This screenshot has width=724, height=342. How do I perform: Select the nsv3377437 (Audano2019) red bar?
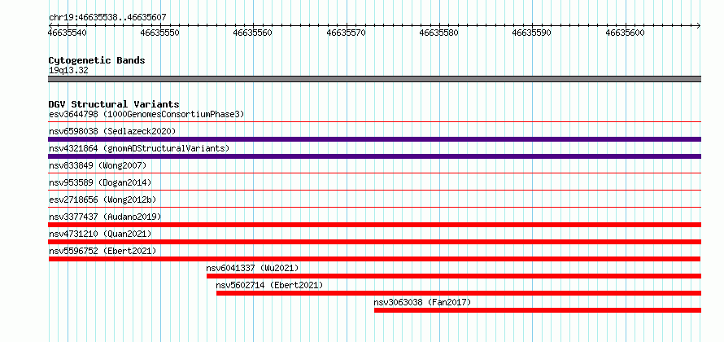coord(374,225)
